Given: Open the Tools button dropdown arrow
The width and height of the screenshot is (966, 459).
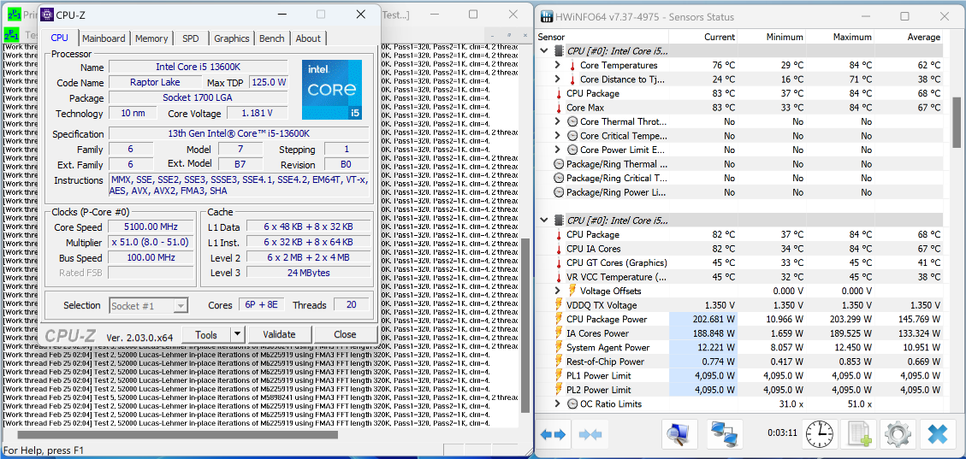Looking at the screenshot, I should (x=238, y=335).
